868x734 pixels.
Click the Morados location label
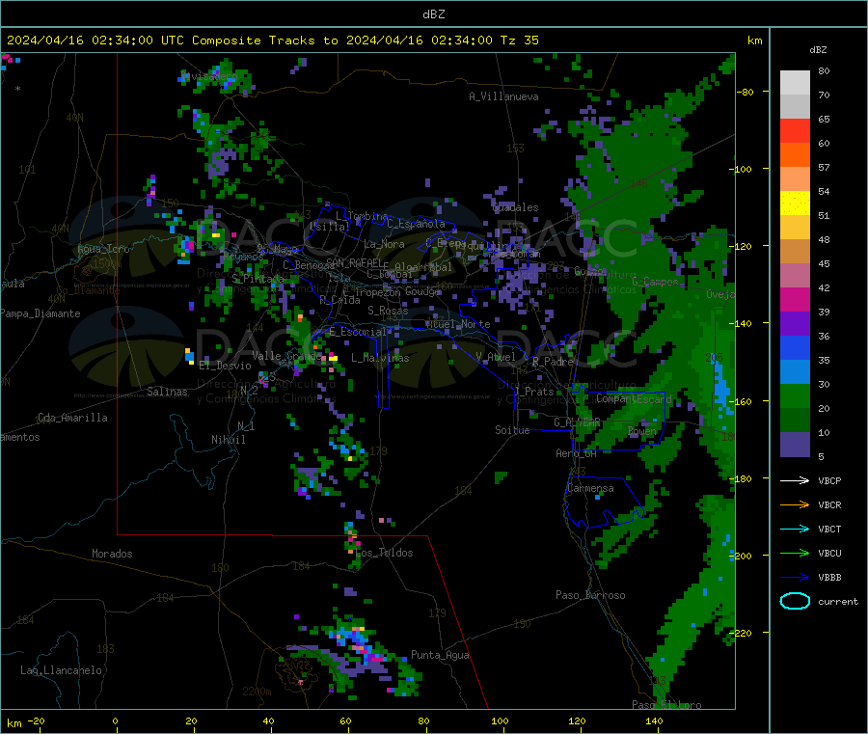click(x=113, y=554)
